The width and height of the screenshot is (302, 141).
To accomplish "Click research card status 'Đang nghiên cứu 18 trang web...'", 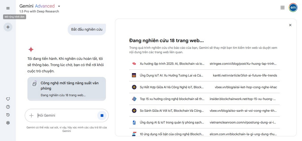I will pyautogui.click(x=63, y=95).
